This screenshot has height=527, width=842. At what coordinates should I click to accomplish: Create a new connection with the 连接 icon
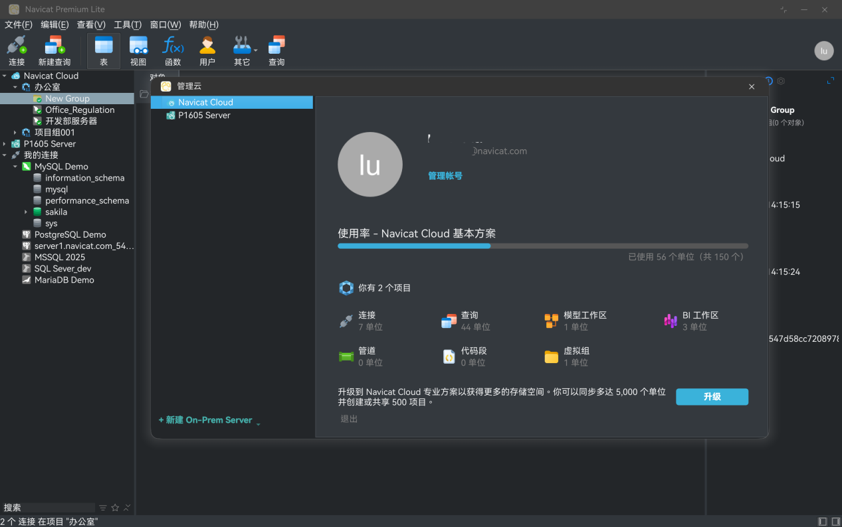pyautogui.click(x=16, y=50)
